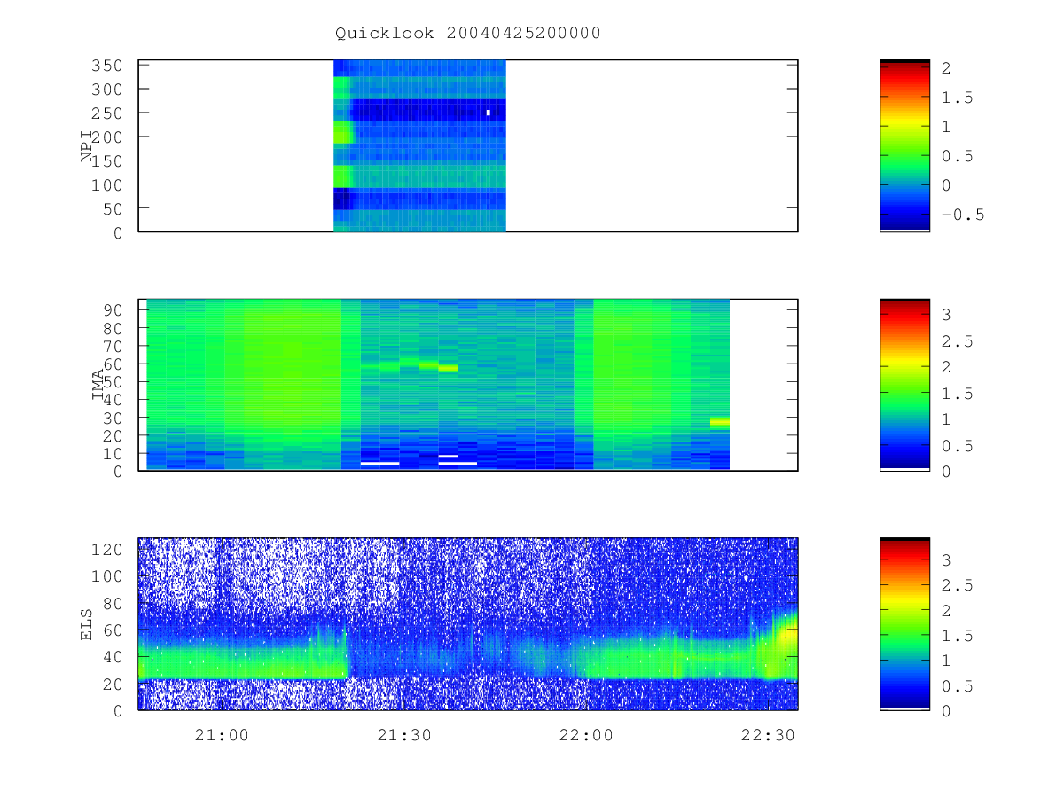Click the white missing-data dot in NPI panel
The width and height of the screenshot is (1064, 798).
[x=489, y=113]
